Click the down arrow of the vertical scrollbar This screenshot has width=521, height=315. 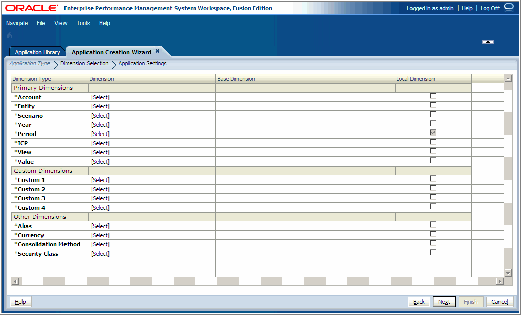[x=507, y=273]
